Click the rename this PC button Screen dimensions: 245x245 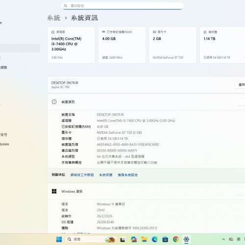tap(240, 85)
